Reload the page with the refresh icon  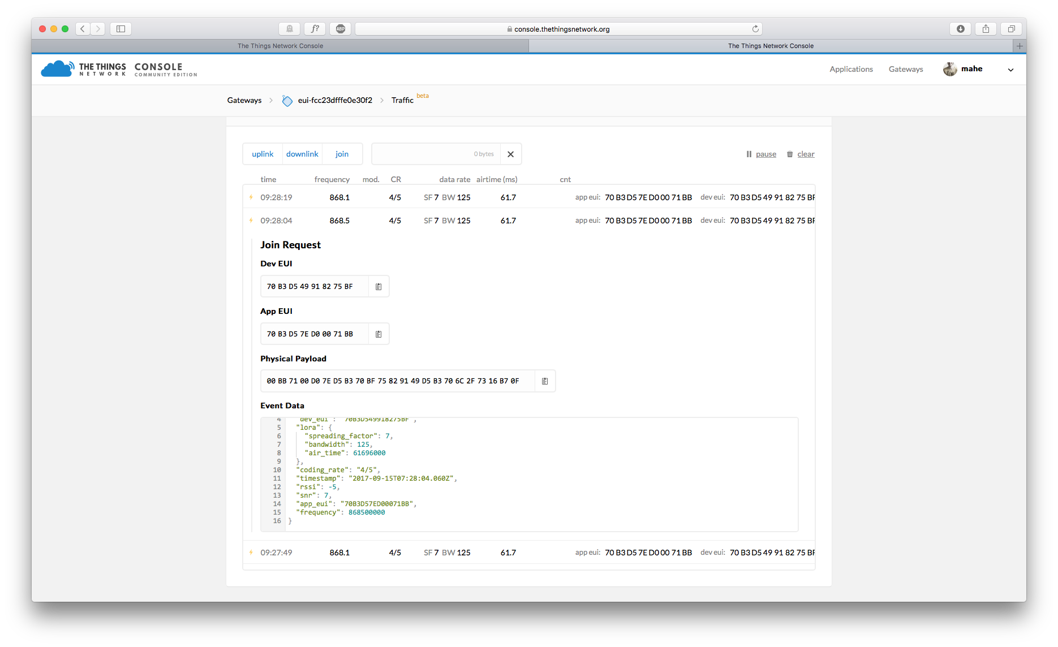click(x=755, y=29)
